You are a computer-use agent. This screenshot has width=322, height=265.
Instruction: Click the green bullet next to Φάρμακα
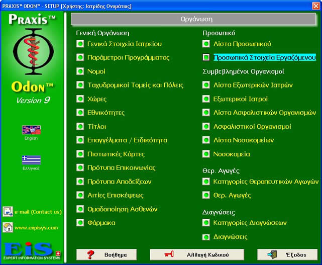pyautogui.click(x=80, y=222)
